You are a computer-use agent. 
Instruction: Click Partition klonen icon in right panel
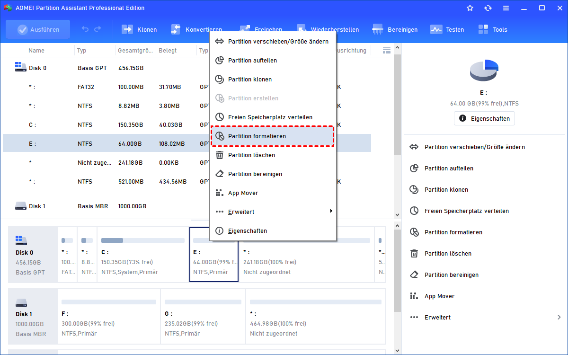[x=414, y=190]
